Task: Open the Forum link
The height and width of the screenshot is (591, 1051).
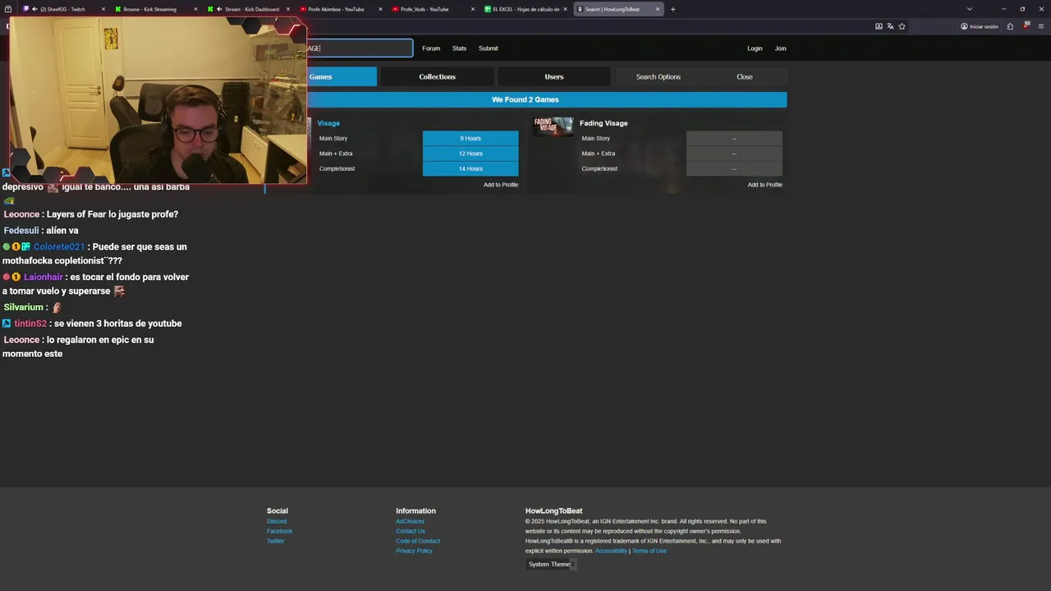Action: pyautogui.click(x=431, y=48)
